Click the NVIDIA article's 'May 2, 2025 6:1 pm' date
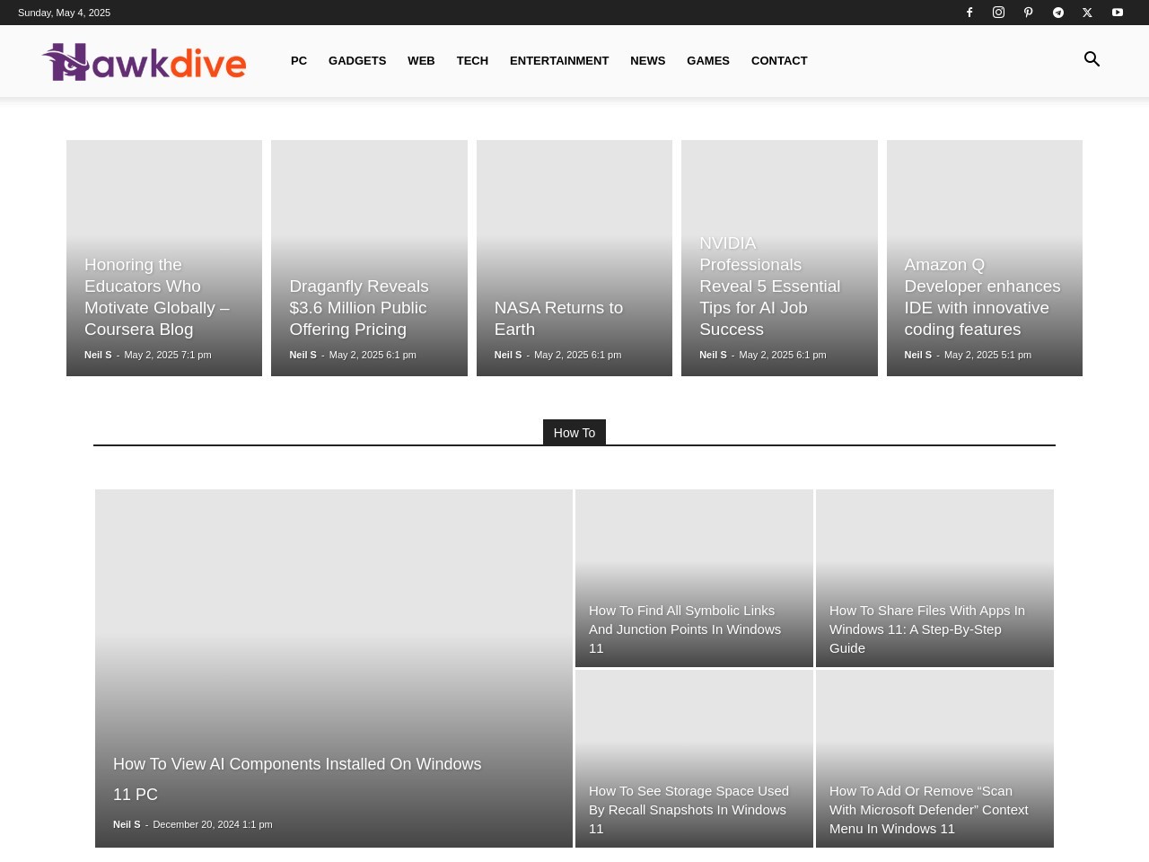The image size is (1149, 862). pos(783,355)
